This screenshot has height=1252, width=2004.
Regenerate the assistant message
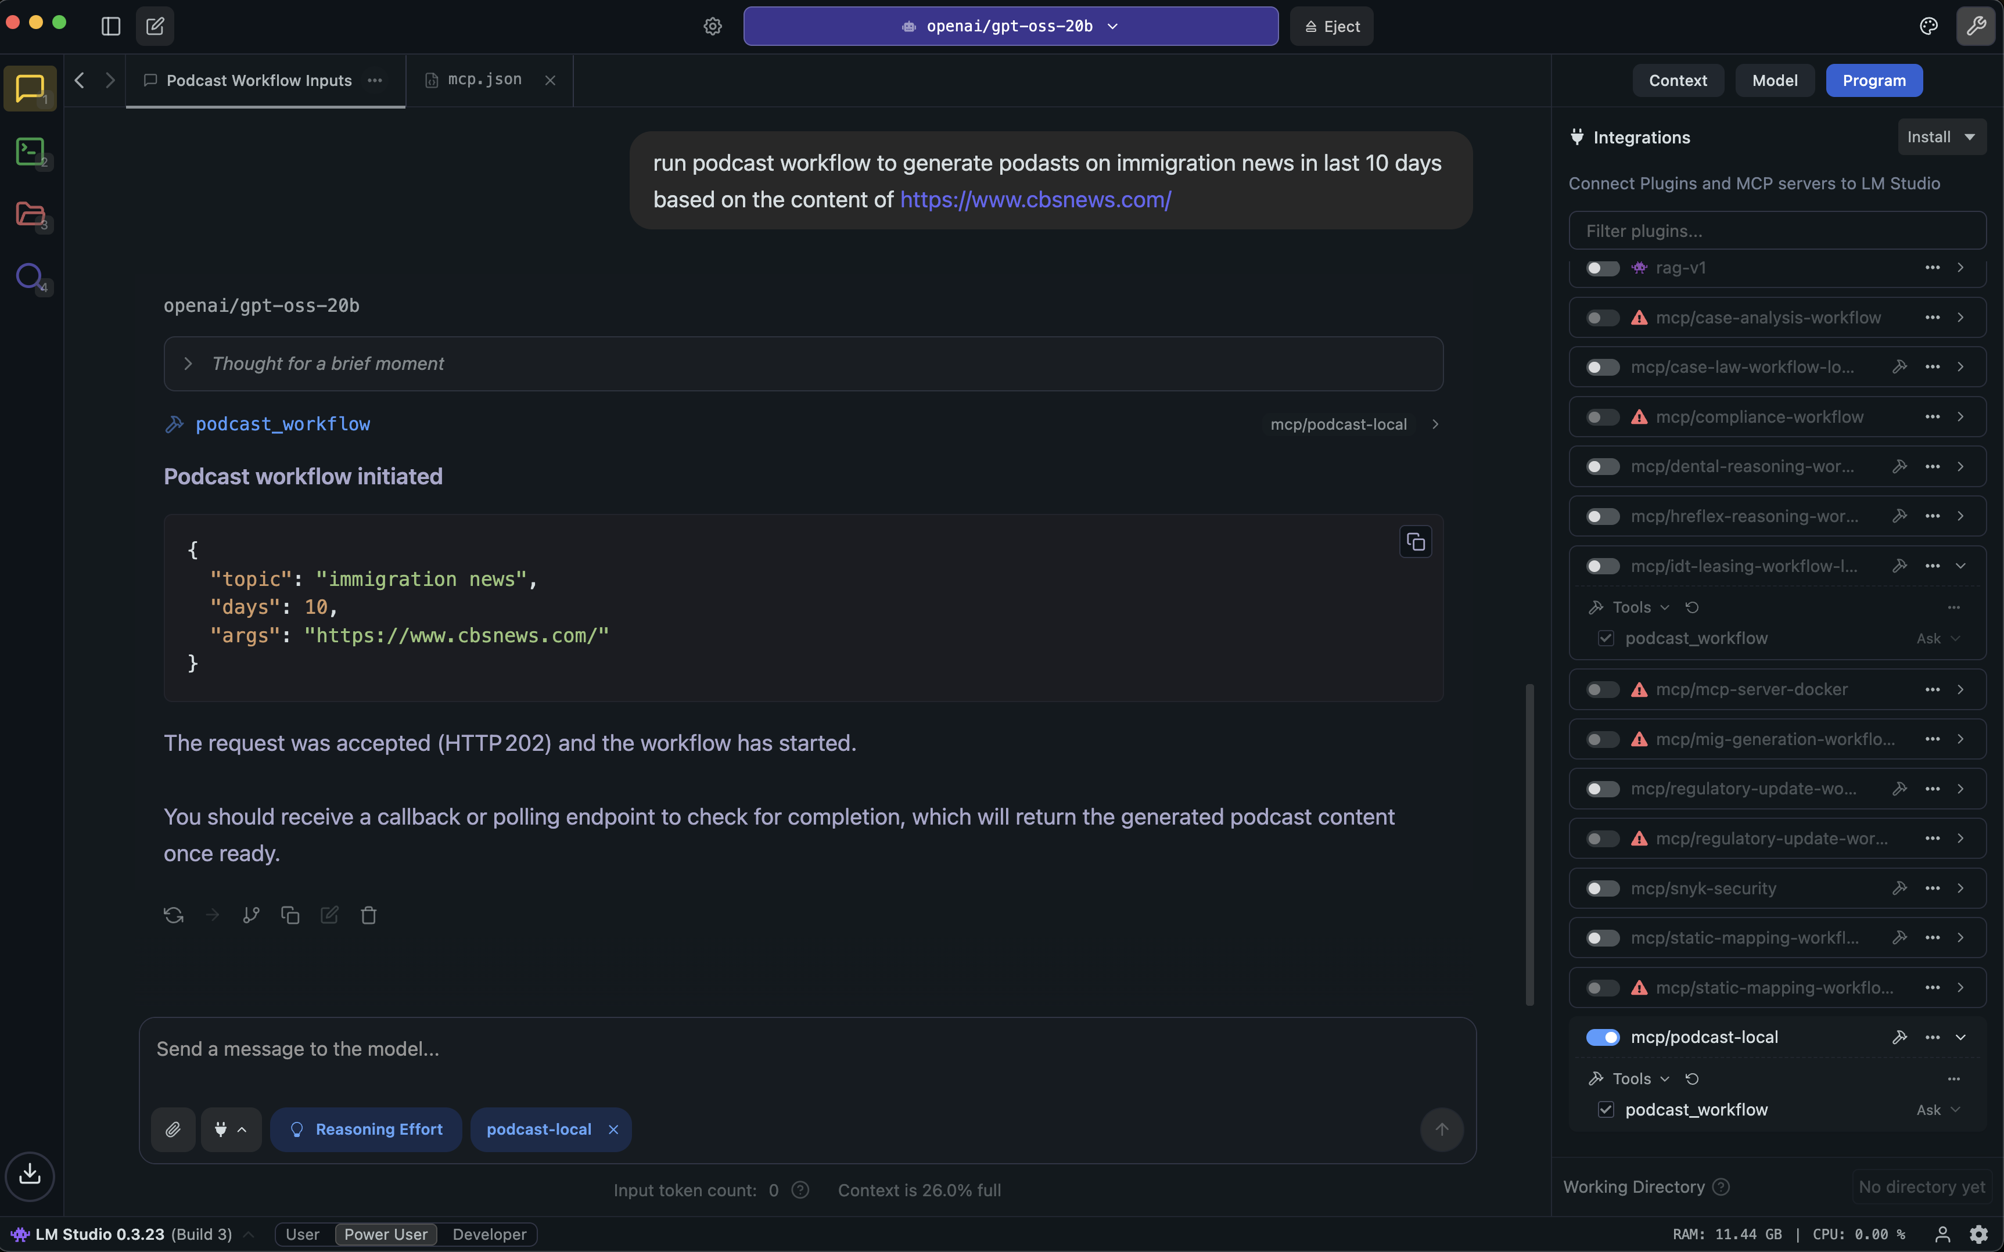[x=173, y=915]
